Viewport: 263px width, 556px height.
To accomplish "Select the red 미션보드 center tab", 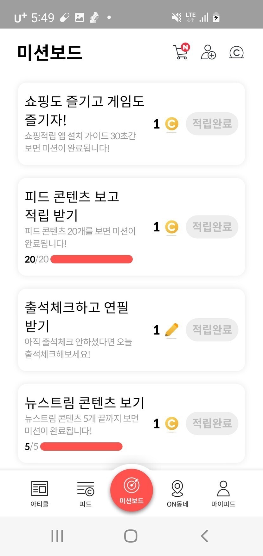I will (131, 490).
